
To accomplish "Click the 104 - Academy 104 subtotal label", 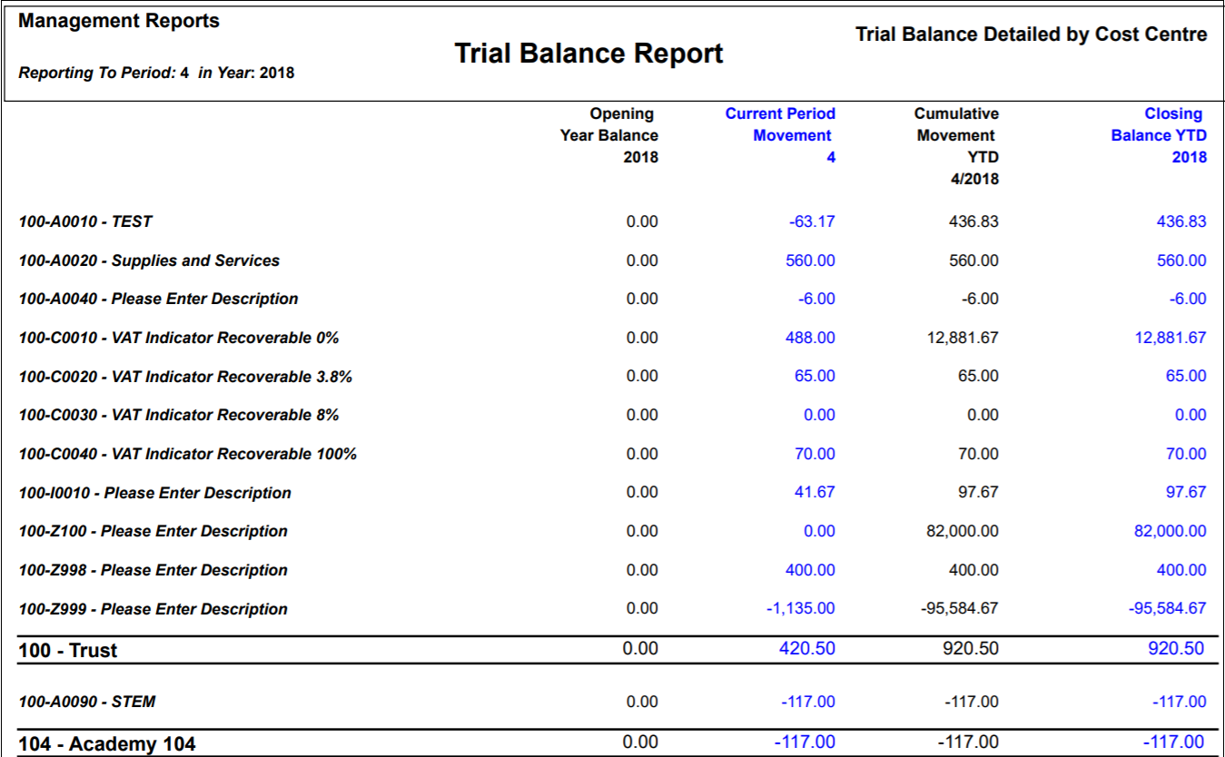I will click(107, 744).
